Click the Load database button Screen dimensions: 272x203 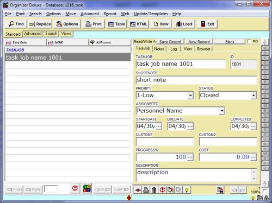(x=184, y=24)
